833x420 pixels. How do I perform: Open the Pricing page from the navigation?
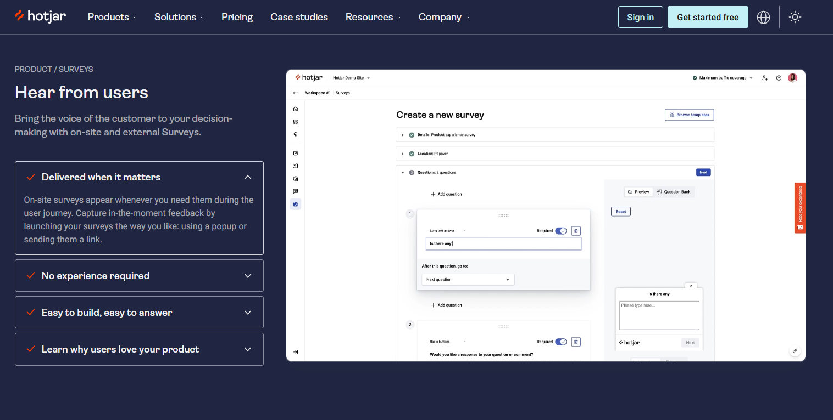pyautogui.click(x=237, y=17)
